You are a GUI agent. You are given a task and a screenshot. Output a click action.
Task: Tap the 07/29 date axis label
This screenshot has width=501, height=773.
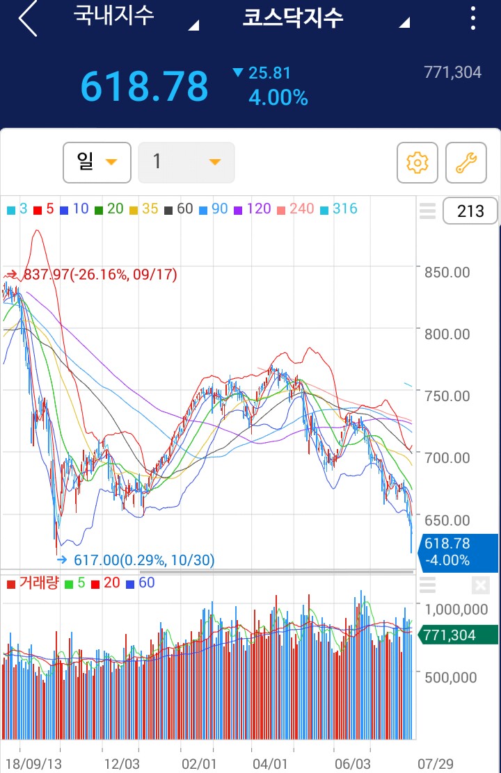(436, 764)
